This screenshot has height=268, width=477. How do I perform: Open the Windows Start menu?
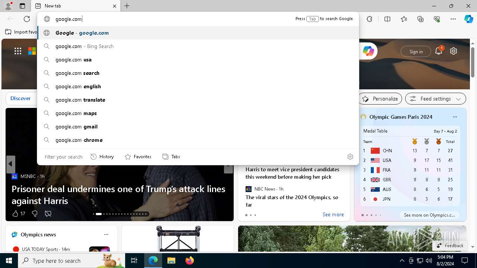click(x=9, y=261)
